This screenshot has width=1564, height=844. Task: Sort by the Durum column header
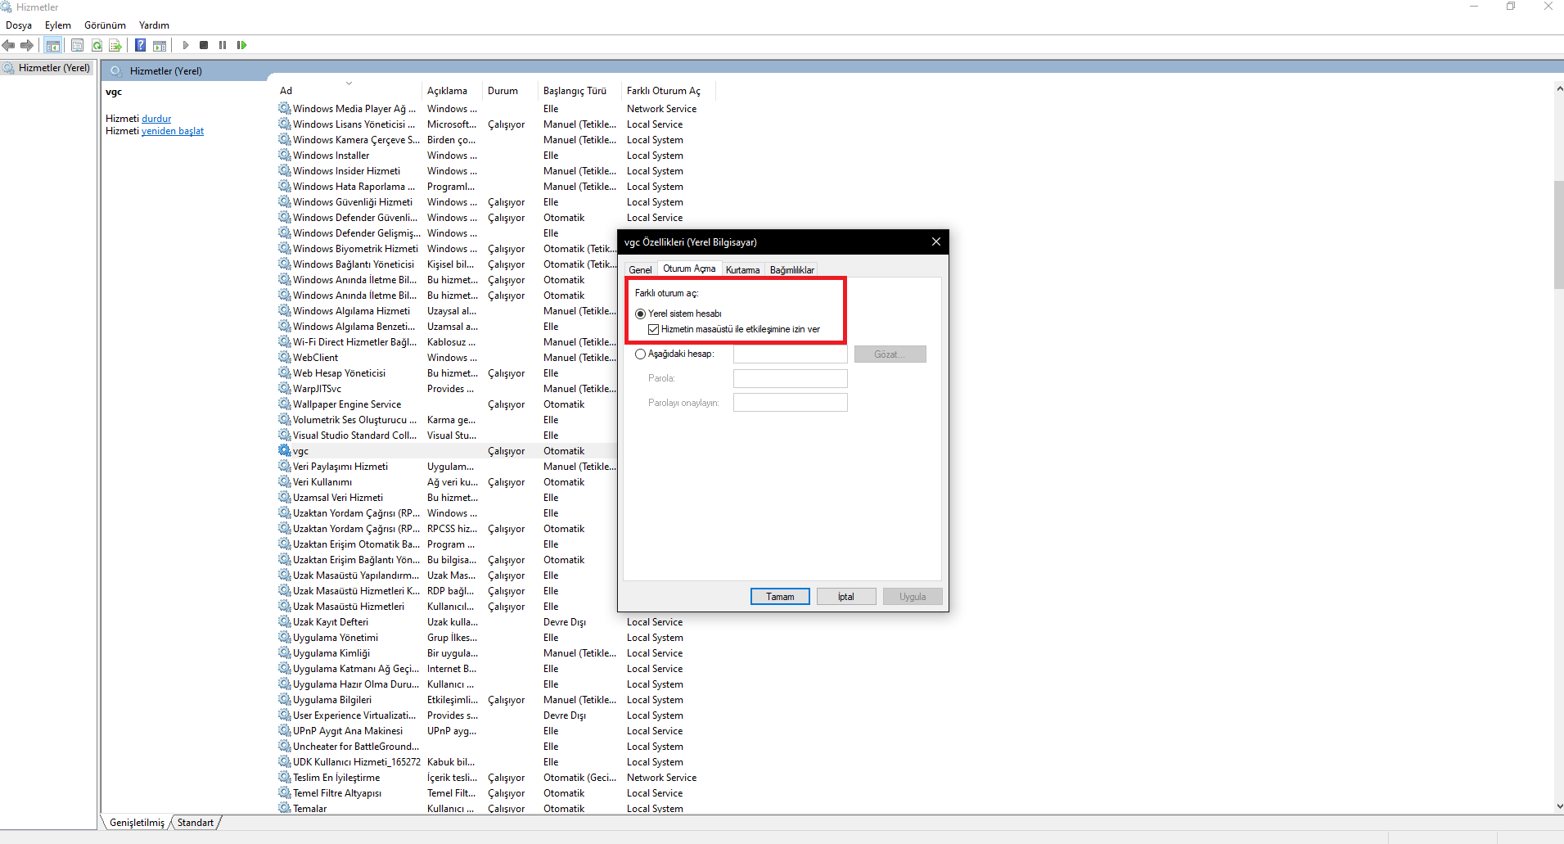click(x=511, y=91)
